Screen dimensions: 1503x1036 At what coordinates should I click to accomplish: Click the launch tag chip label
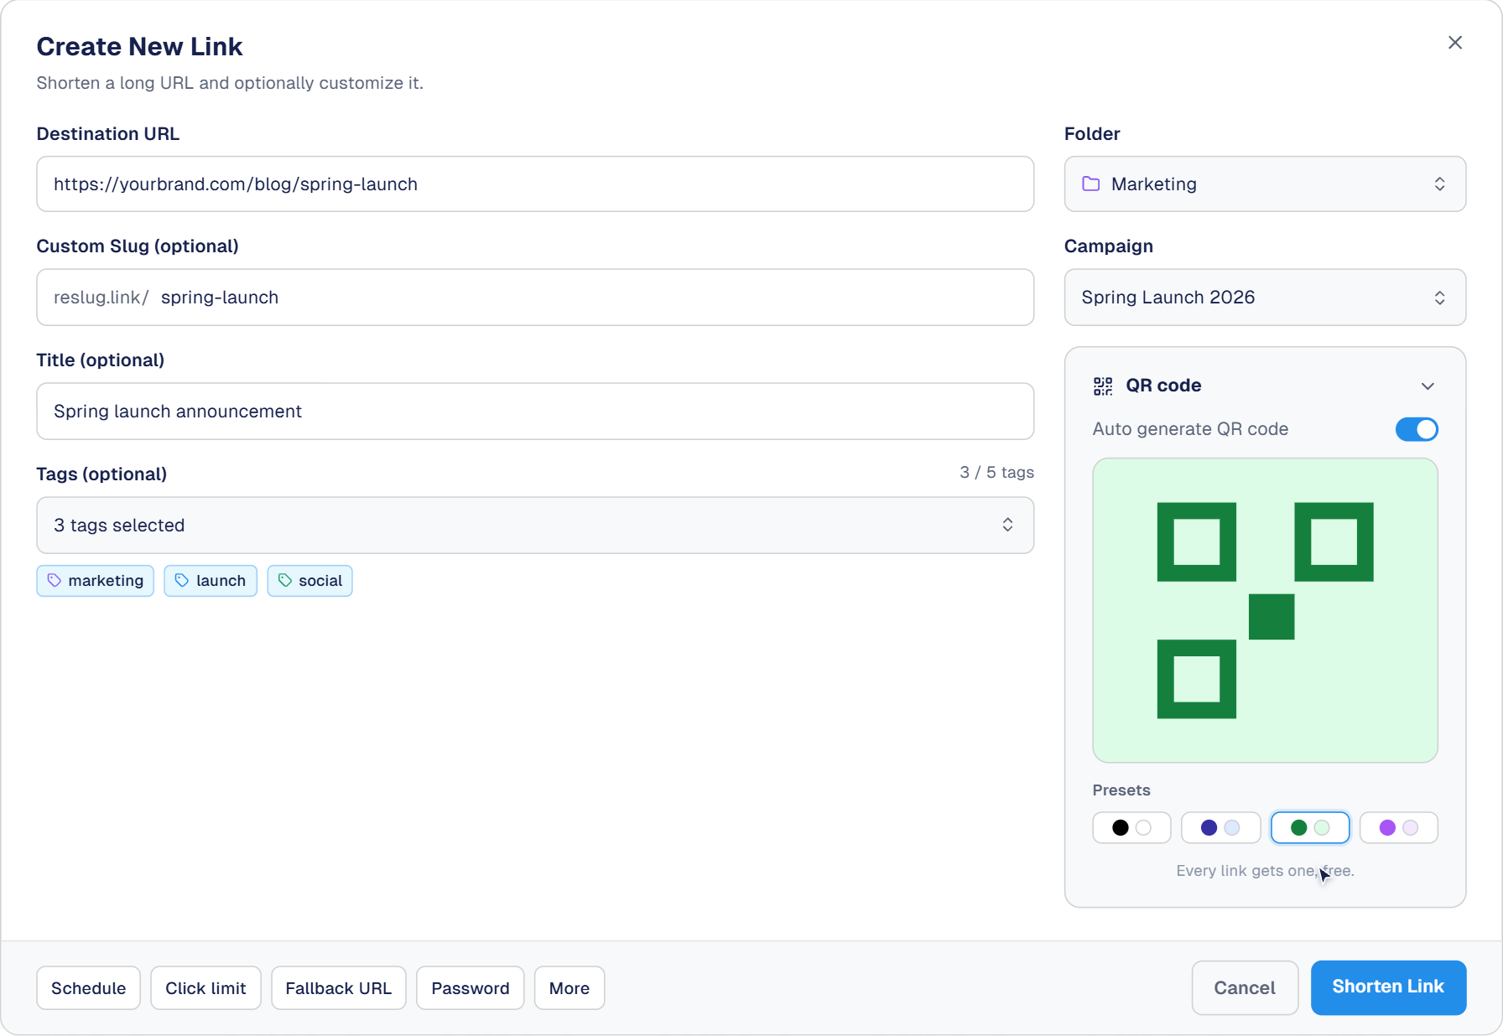coord(221,581)
